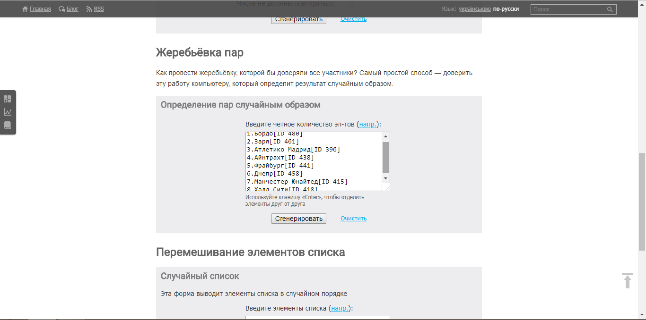Click inside the pairs elements textarea
Viewport: 646px width, 320px height.
pyautogui.click(x=313, y=161)
